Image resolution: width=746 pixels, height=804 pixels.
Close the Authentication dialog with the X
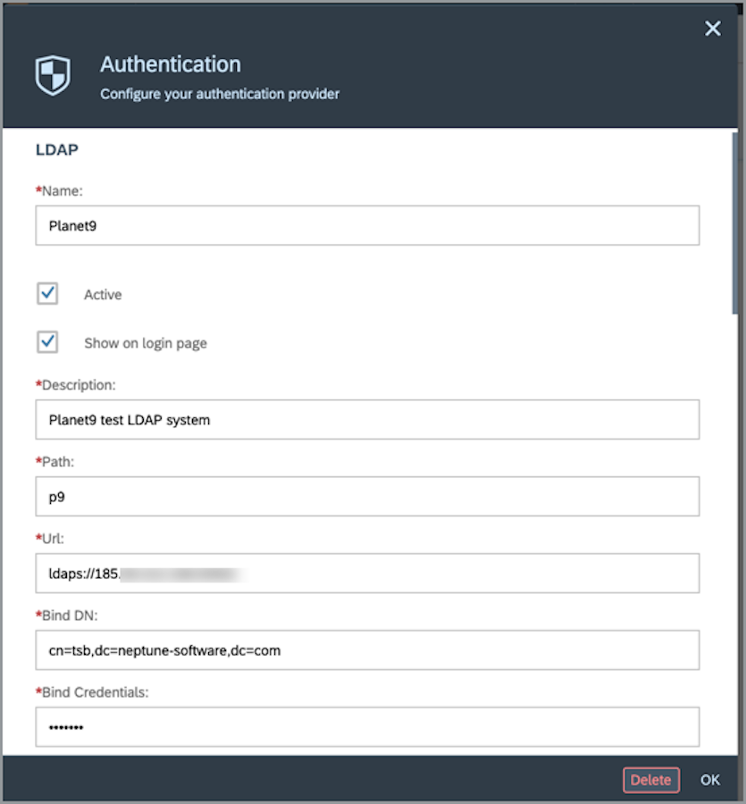click(712, 29)
